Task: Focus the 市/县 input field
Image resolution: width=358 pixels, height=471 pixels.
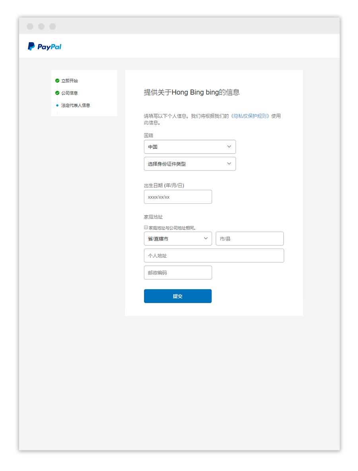Action: tap(249, 239)
